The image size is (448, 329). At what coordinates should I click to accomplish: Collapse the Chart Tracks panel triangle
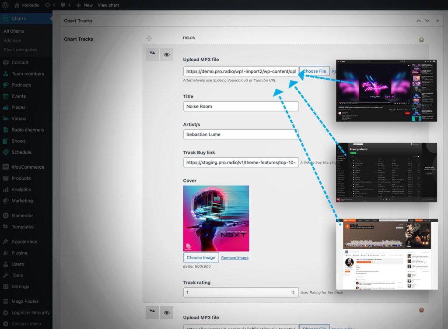[x=437, y=21]
